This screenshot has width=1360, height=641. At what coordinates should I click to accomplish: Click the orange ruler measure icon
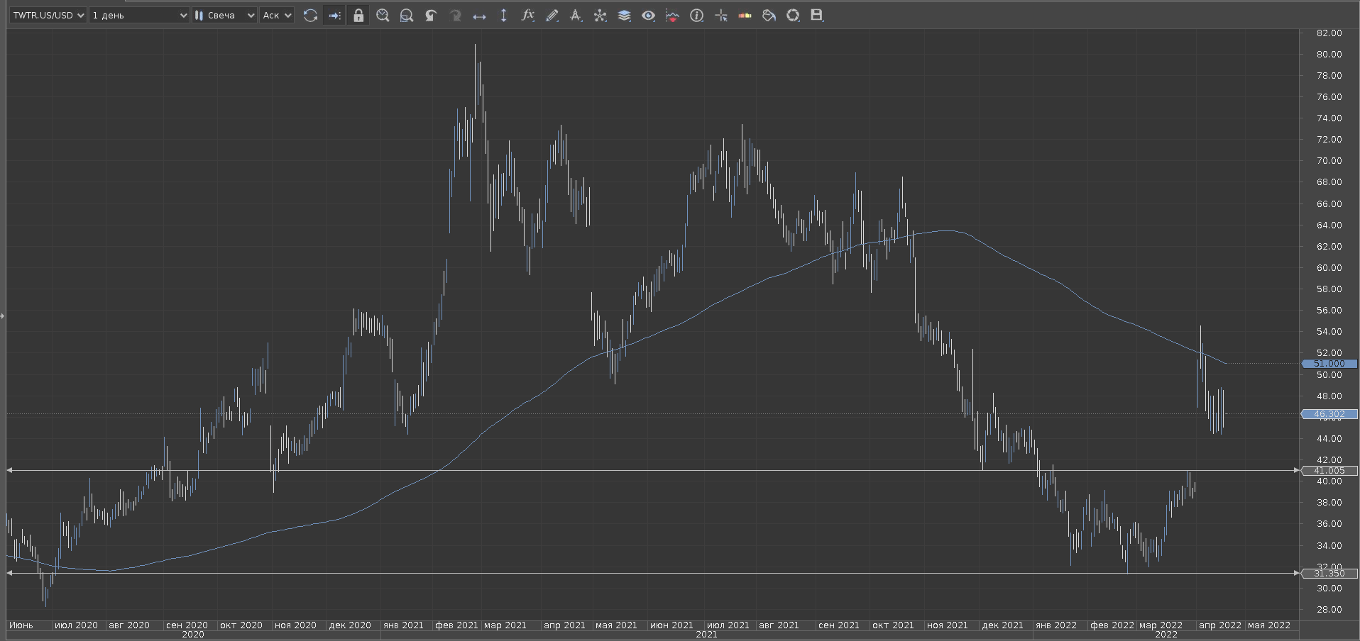point(745,15)
